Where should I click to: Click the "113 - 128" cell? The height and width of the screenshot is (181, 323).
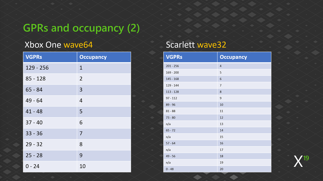tap(190, 92)
